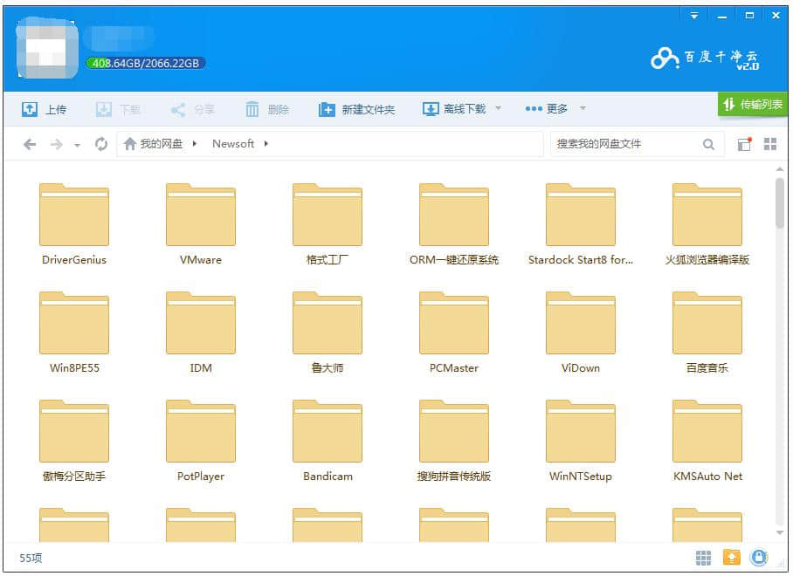Refresh the current folder listing
The height and width of the screenshot is (576, 793).
click(101, 144)
